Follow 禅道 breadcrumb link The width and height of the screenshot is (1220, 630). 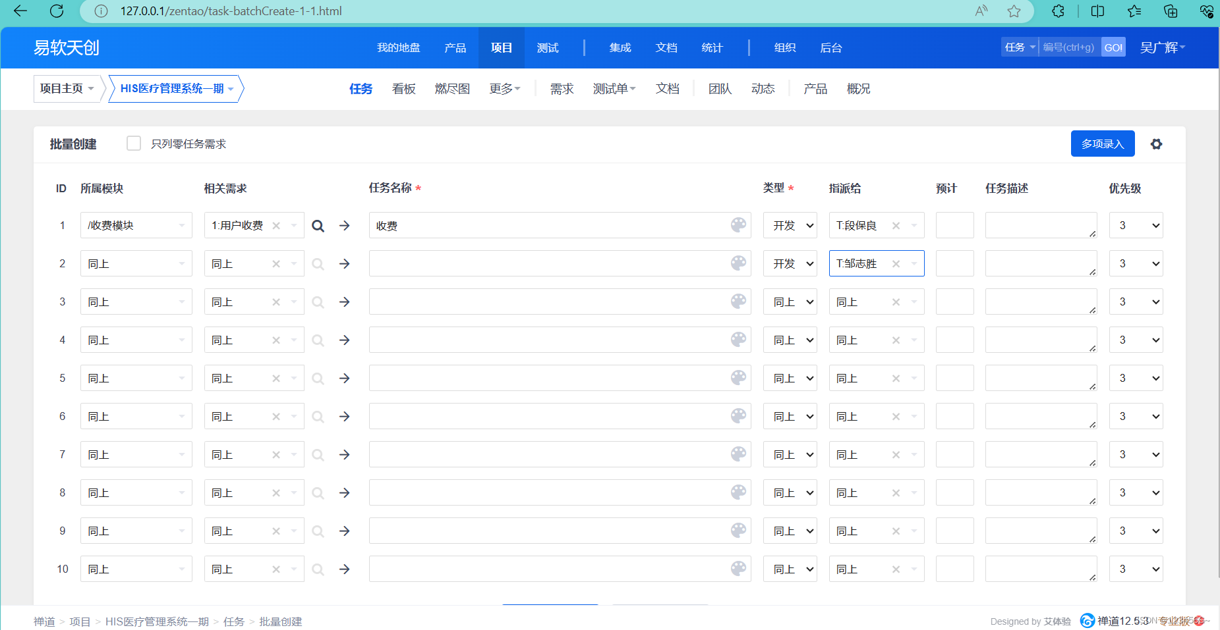[45, 621]
